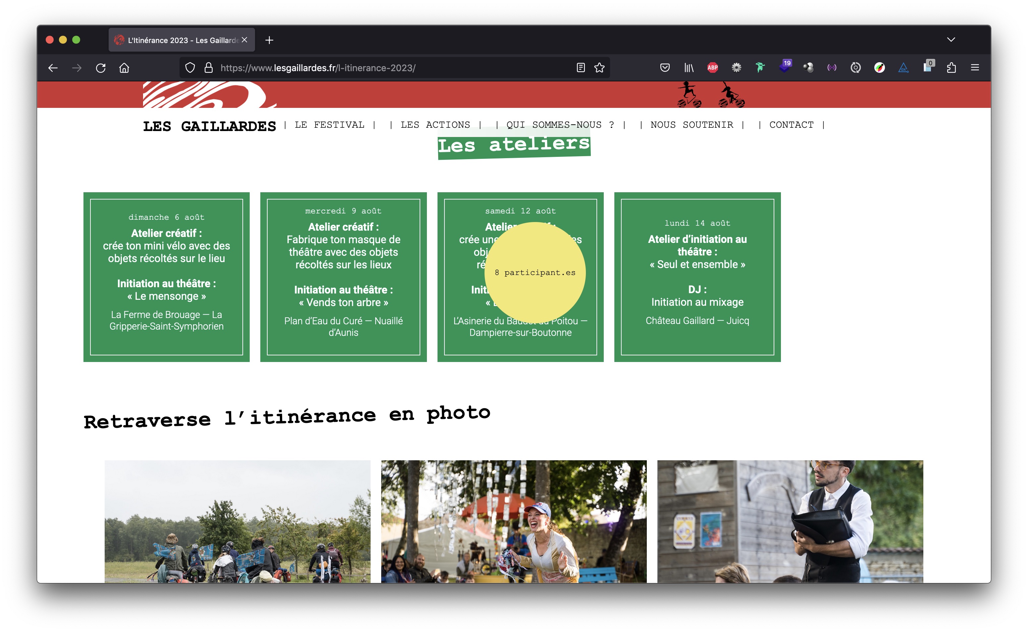View site security padlock details
Image resolution: width=1028 pixels, height=632 pixels.
[208, 68]
